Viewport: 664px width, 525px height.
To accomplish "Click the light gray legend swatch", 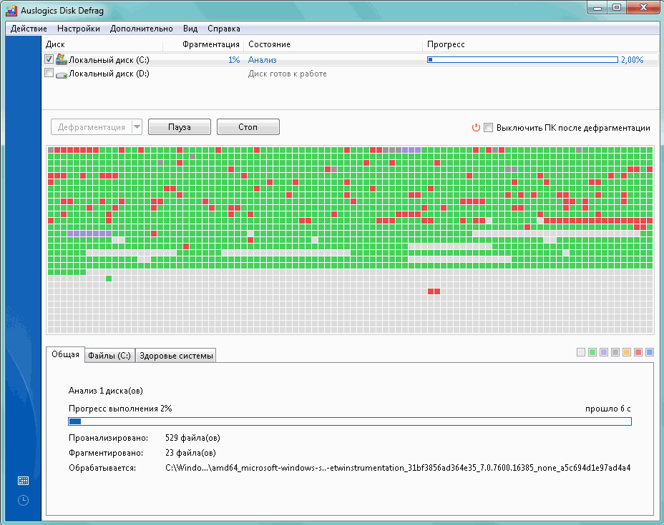I will click(581, 352).
